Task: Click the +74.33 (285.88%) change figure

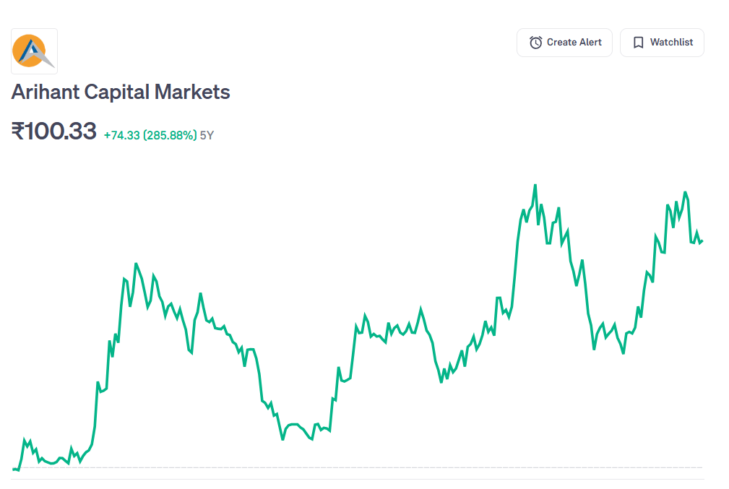Action: pos(150,135)
